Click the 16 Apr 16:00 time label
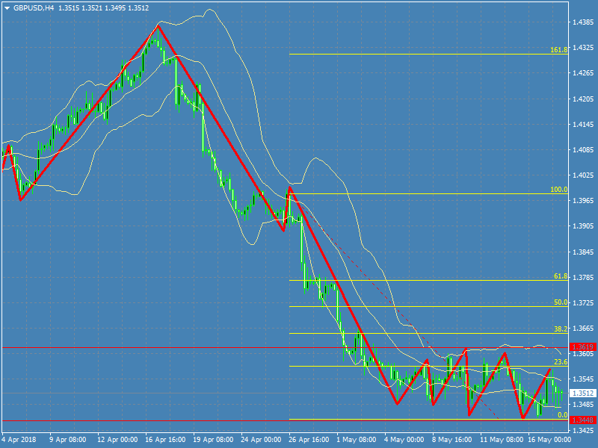Image resolution: width=598 pixels, height=448 pixels. coord(165,440)
